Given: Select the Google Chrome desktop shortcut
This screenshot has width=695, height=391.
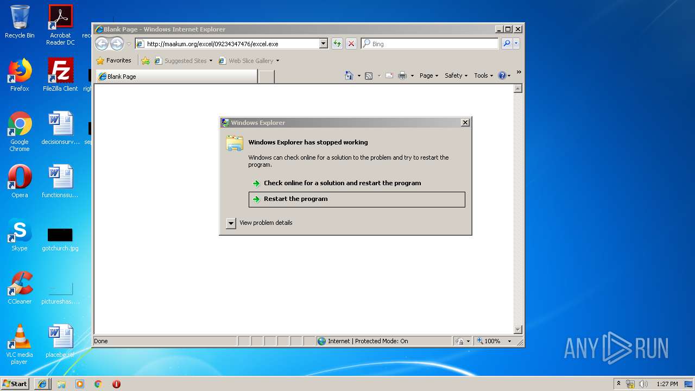Looking at the screenshot, I should tap(20, 131).
